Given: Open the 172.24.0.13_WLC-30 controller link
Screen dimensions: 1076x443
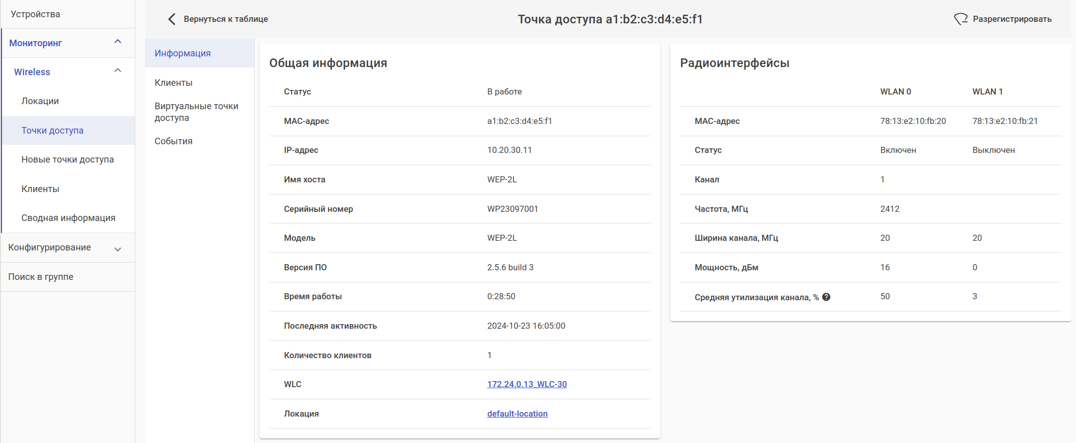Looking at the screenshot, I should coord(527,384).
